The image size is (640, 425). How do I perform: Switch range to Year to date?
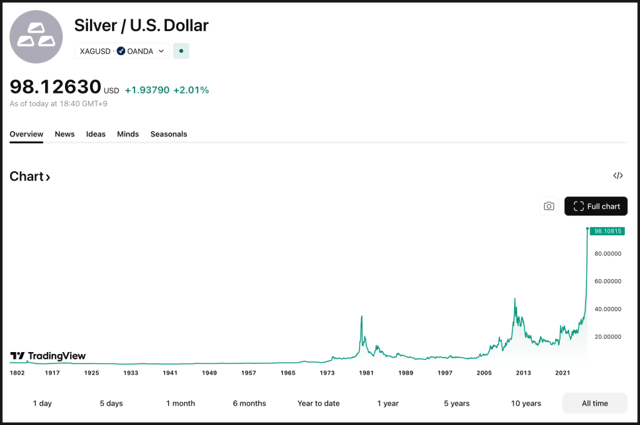[319, 403]
